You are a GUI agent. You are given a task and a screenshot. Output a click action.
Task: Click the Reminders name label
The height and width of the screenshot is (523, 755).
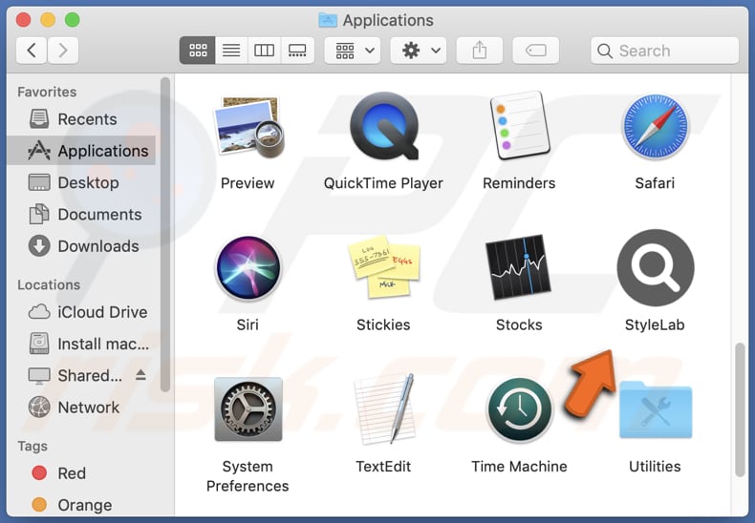tap(519, 183)
